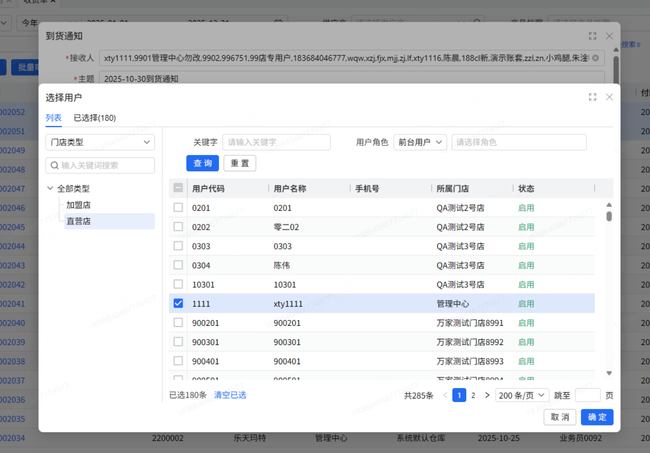This screenshot has width=650, height=453.
Task: Select 加盟店 in the store type tree
Action: click(x=78, y=205)
